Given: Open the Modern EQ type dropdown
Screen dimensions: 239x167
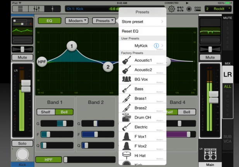Looking at the screenshot, I should click(77, 21).
